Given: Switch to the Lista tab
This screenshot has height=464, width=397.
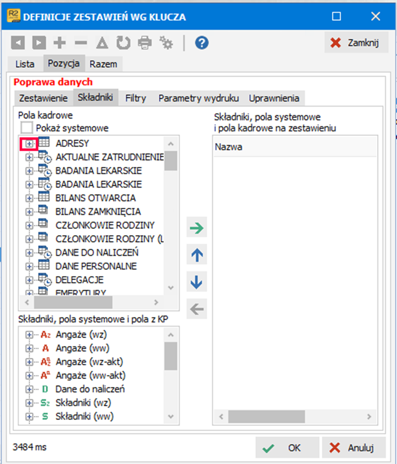Looking at the screenshot, I should pos(25,64).
